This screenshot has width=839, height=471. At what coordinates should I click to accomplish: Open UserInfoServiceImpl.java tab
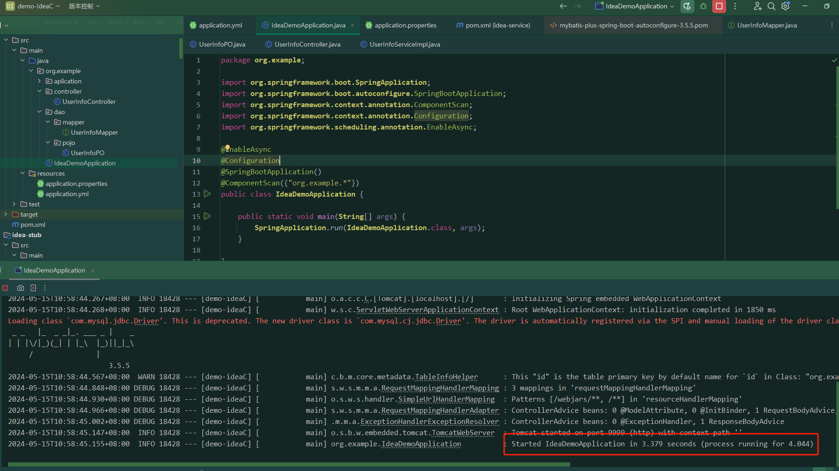(x=401, y=44)
